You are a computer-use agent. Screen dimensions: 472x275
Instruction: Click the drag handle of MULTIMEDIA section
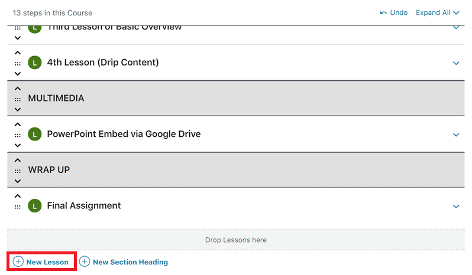[x=18, y=99]
